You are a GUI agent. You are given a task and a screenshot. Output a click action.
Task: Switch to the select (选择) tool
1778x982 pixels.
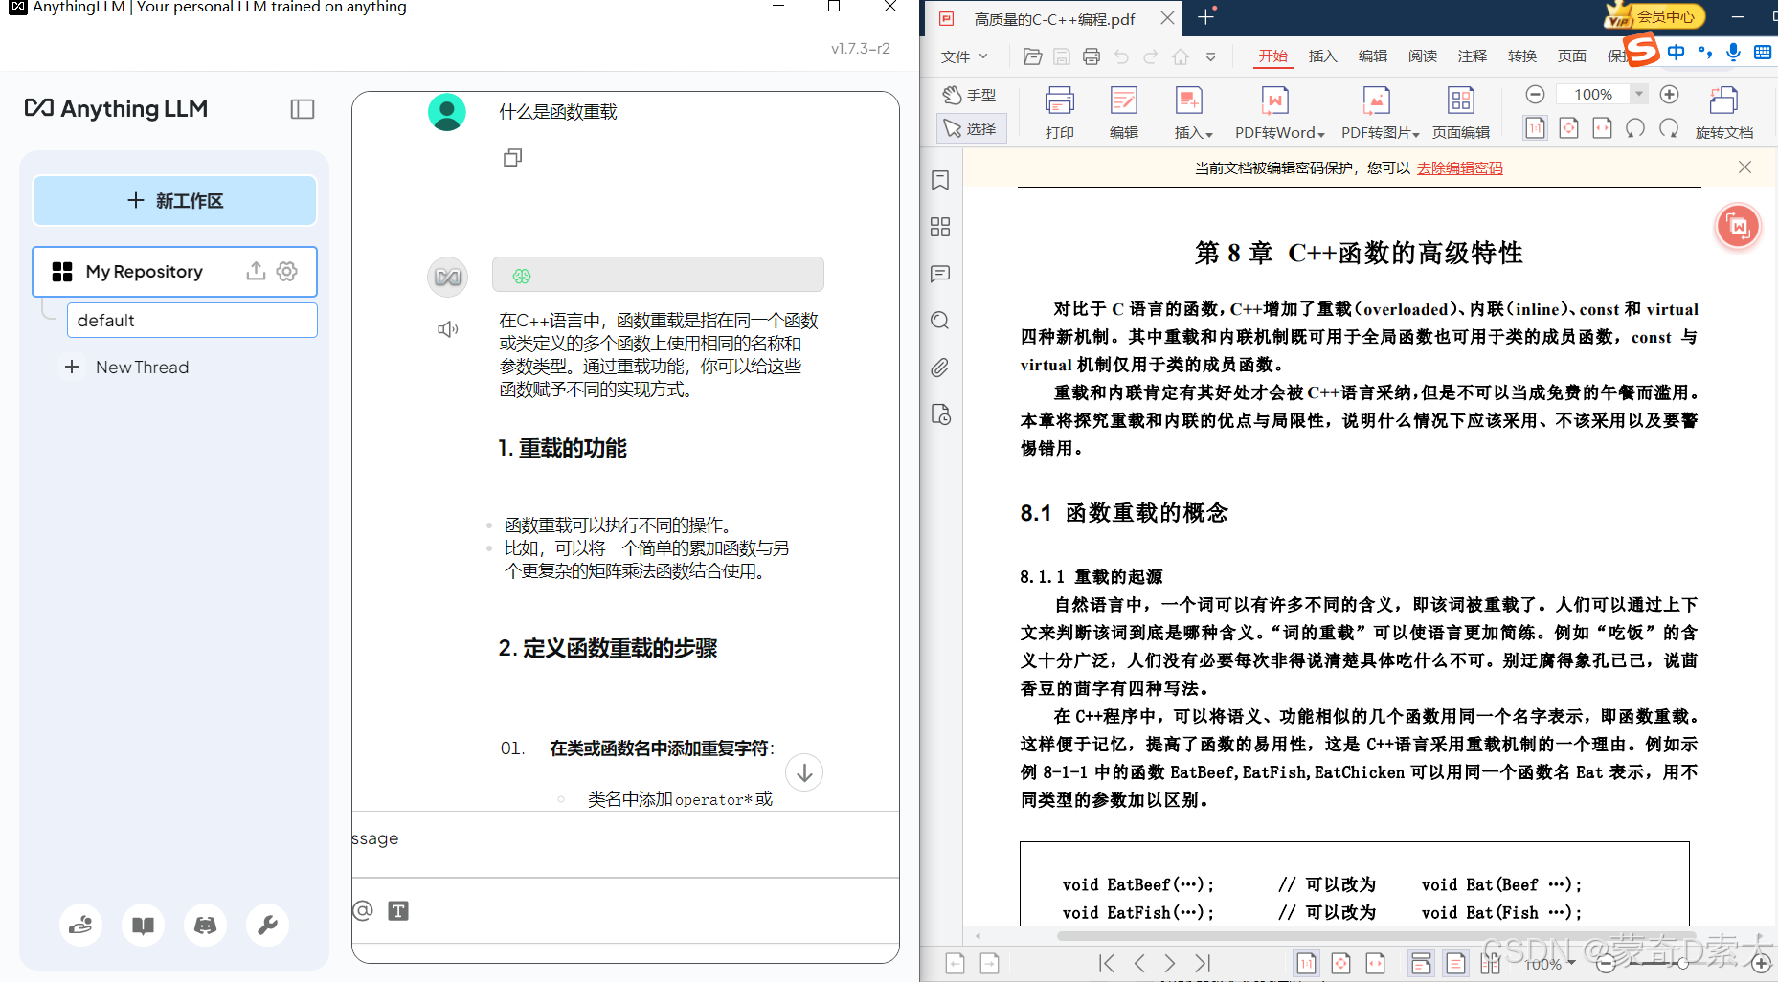click(x=971, y=127)
